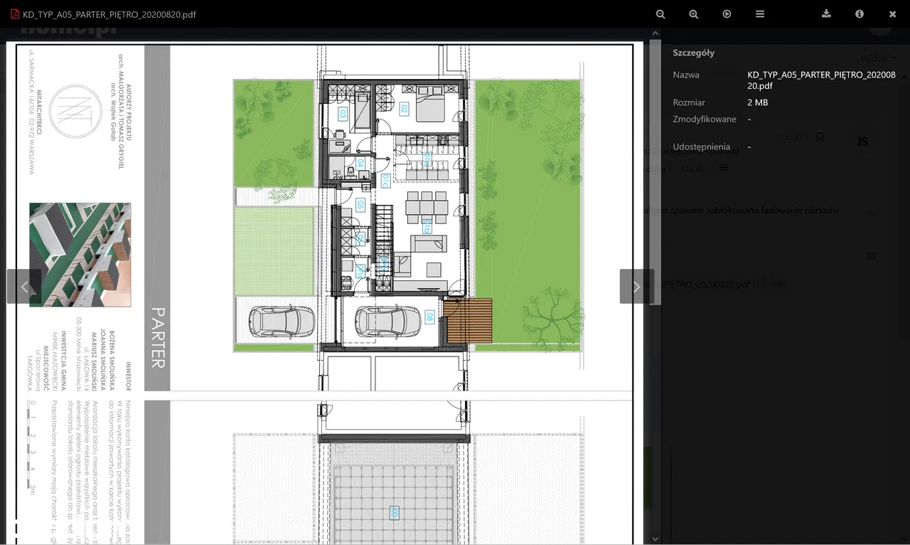Open the dimmed Widok dropdown
910x545 pixels.
877,58
